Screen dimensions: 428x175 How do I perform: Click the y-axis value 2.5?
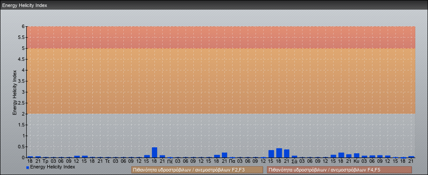[21, 103]
